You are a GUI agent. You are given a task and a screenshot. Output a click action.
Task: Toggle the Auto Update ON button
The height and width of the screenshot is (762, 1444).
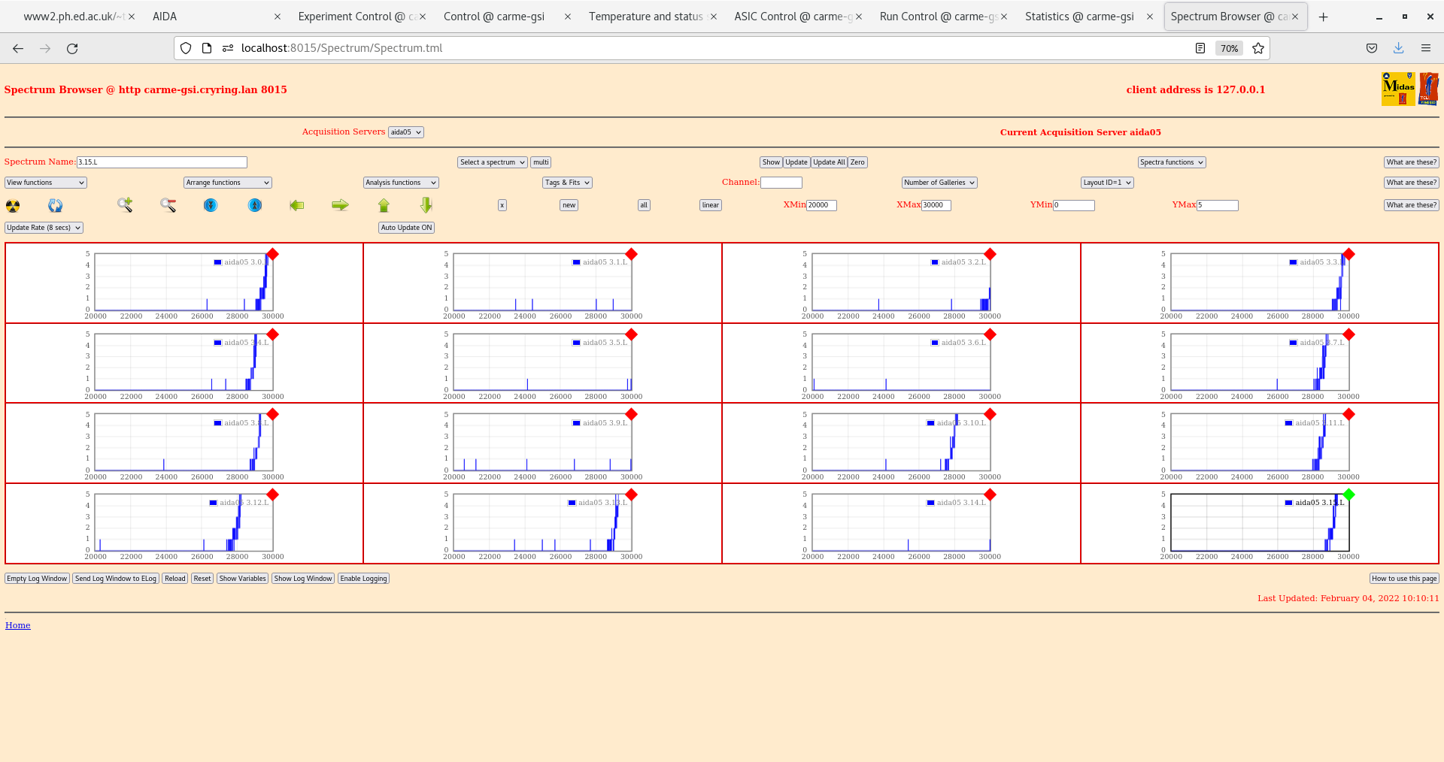click(406, 228)
